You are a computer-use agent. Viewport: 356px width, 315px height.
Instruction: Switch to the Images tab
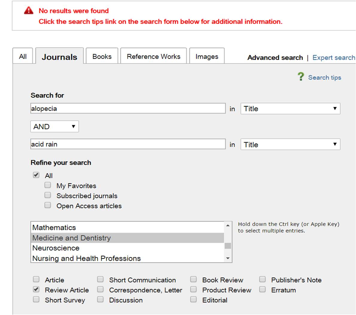207,56
